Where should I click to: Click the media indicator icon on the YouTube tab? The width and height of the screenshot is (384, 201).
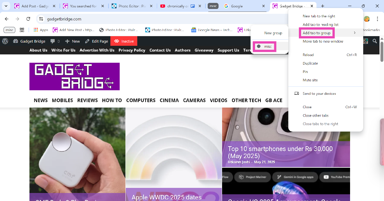point(193,6)
